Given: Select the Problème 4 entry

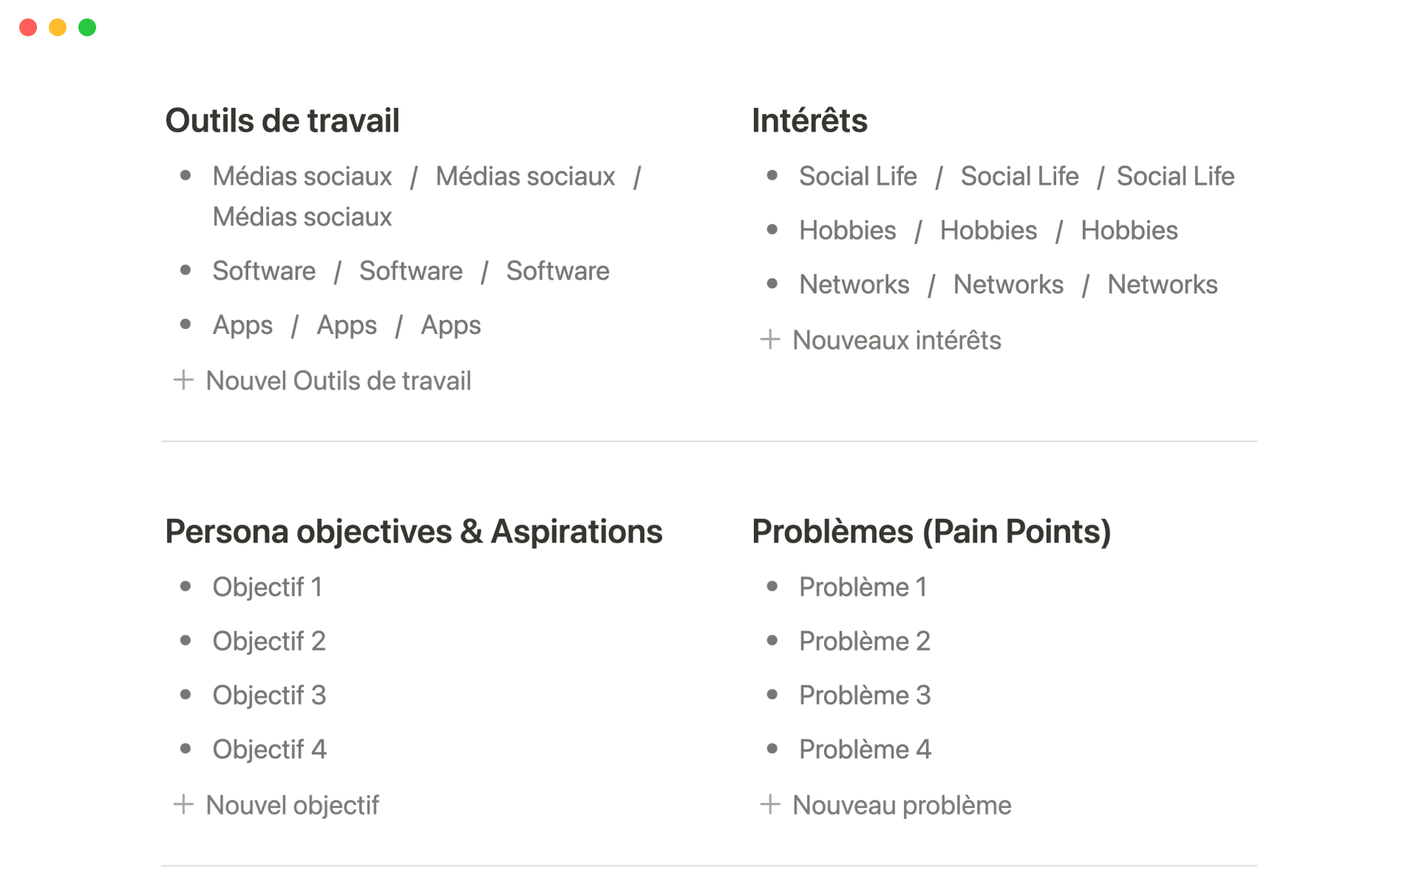Looking at the screenshot, I should coord(865,749).
